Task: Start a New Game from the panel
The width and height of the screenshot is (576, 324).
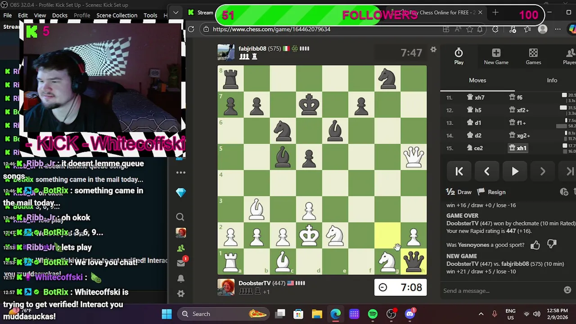Action: point(496,57)
